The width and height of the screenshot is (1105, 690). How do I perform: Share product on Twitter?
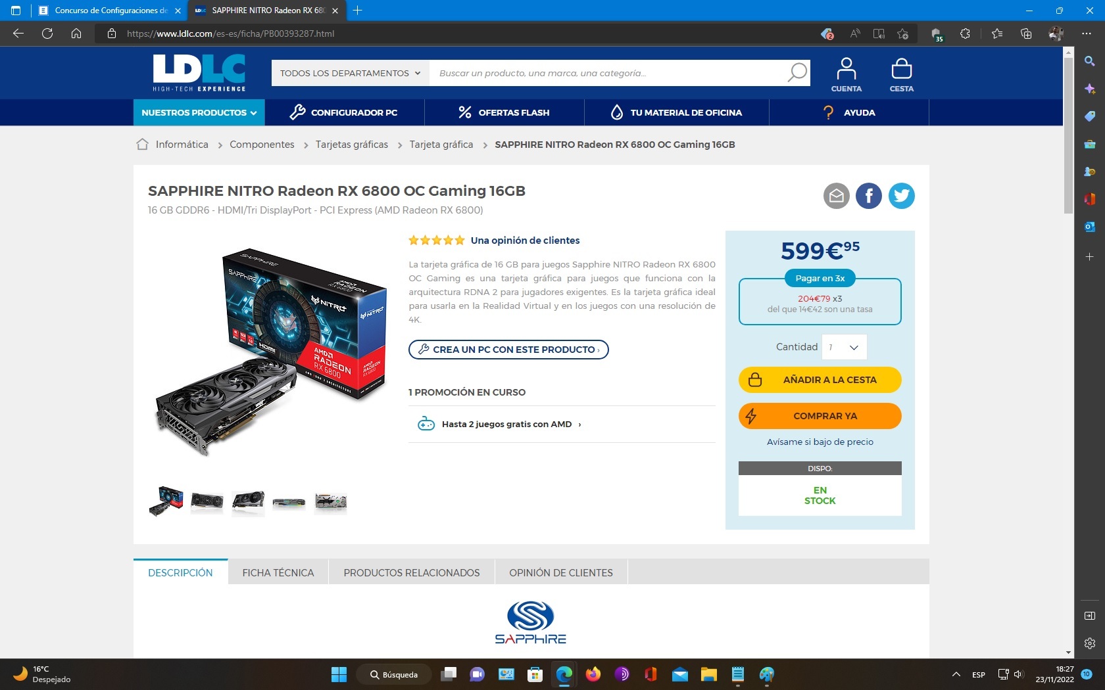click(x=901, y=196)
